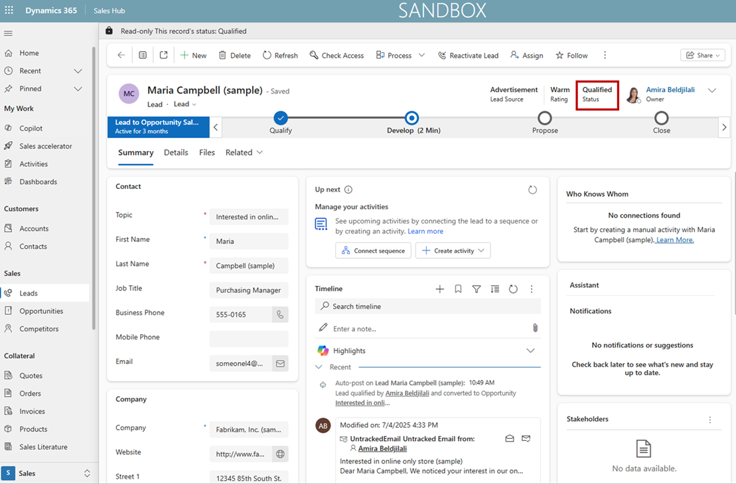
Task: Open the Dynamics 365 app launcher waffle
Action: point(9,11)
